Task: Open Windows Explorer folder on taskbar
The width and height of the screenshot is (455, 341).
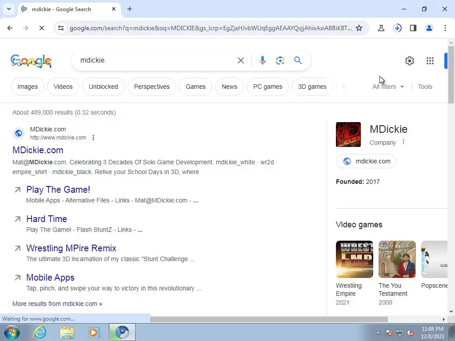Action: [67, 332]
